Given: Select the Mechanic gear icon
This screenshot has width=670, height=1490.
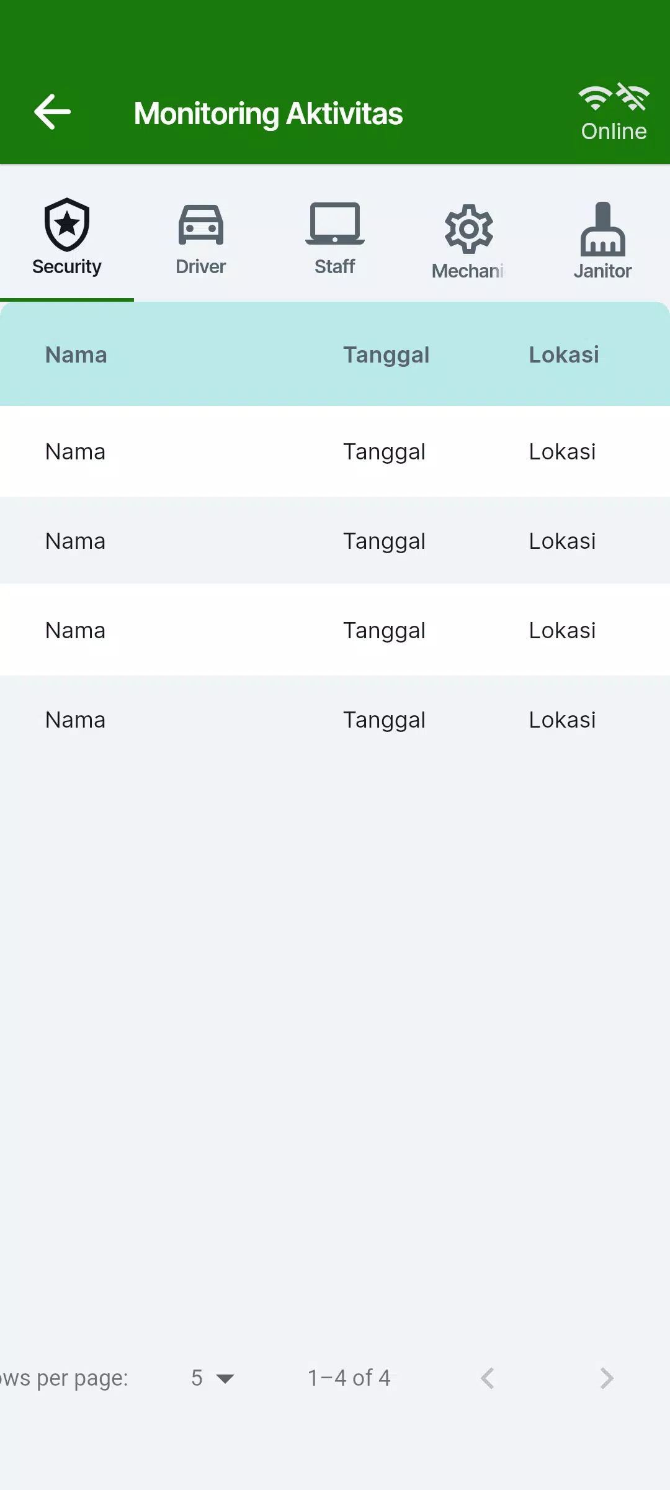Looking at the screenshot, I should (469, 228).
